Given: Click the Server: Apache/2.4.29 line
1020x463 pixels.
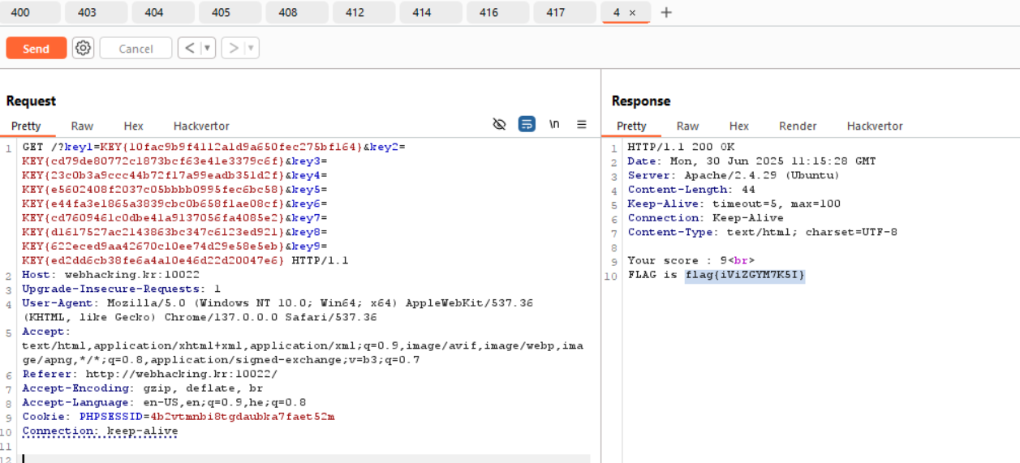Looking at the screenshot, I should pos(734,175).
